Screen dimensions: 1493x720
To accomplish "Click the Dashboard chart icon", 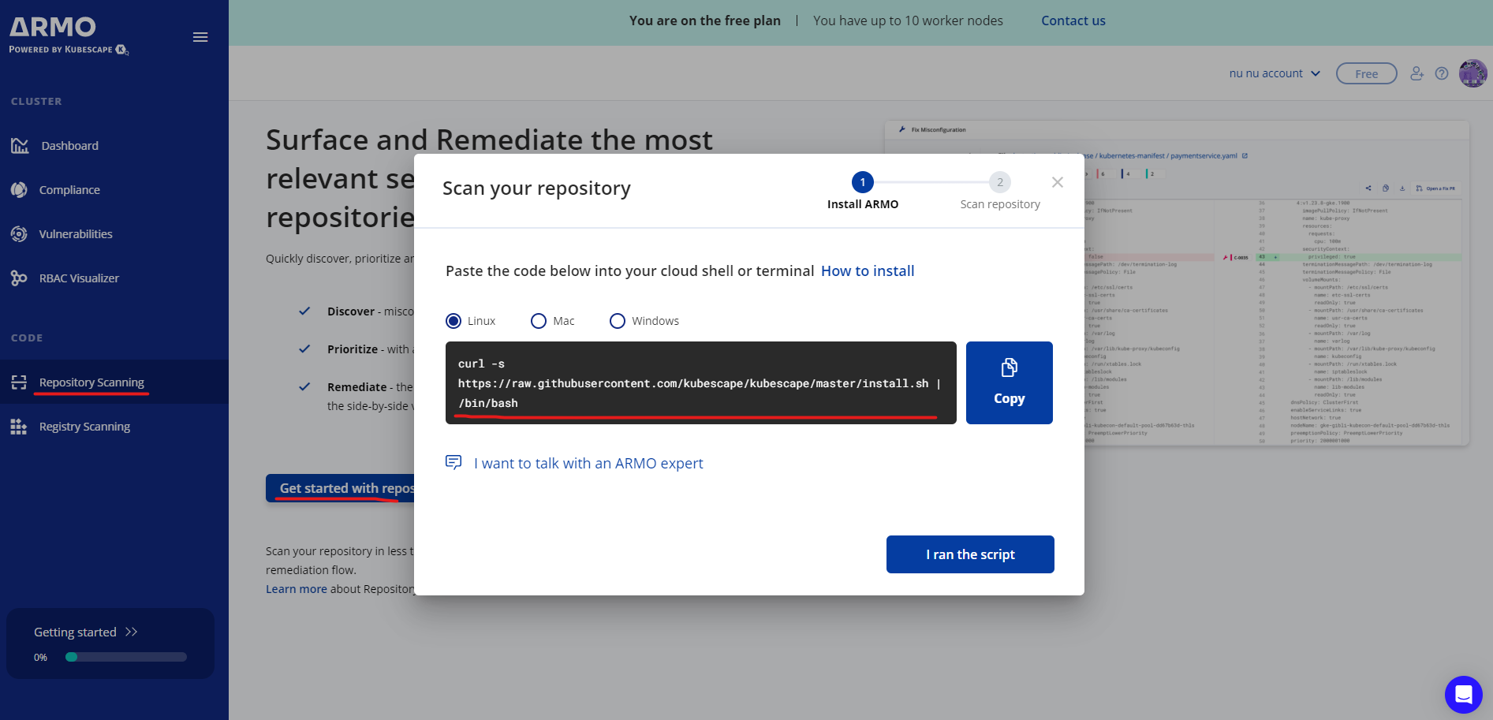I will pos(20,146).
